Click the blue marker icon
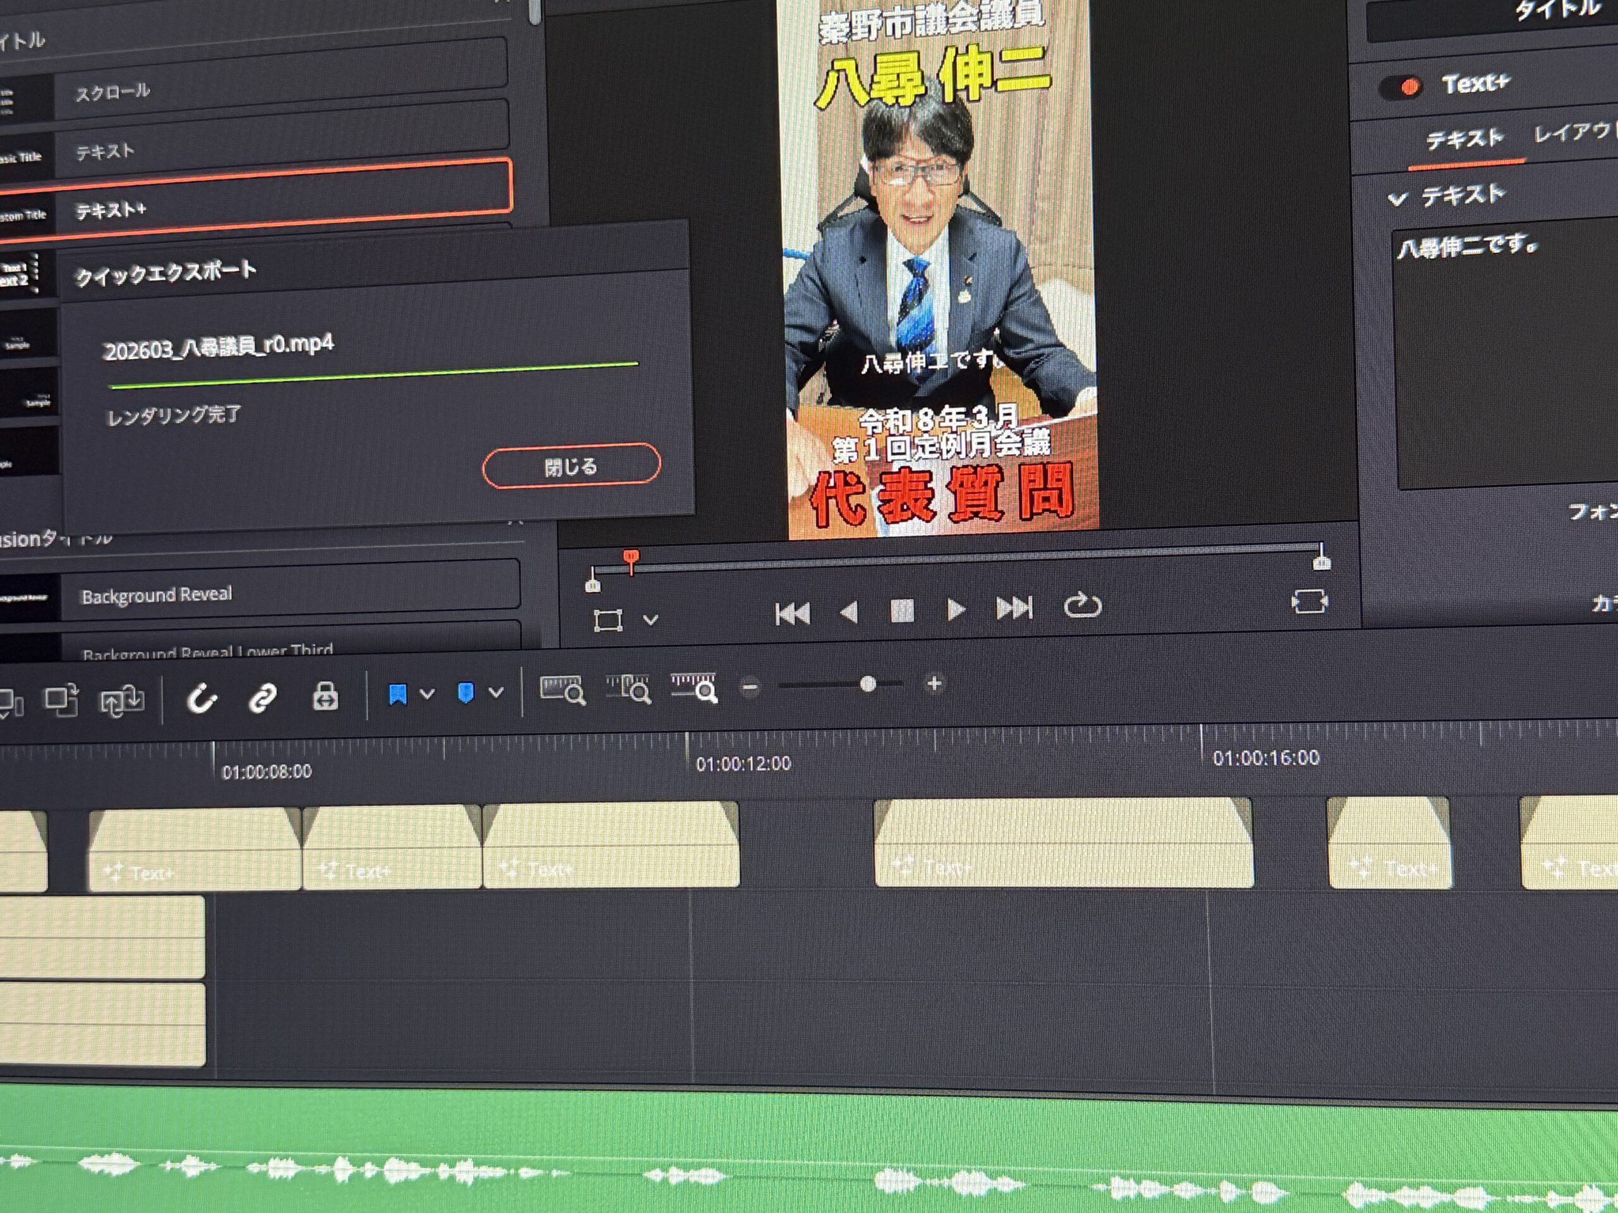This screenshot has height=1213, width=1618. 465,692
